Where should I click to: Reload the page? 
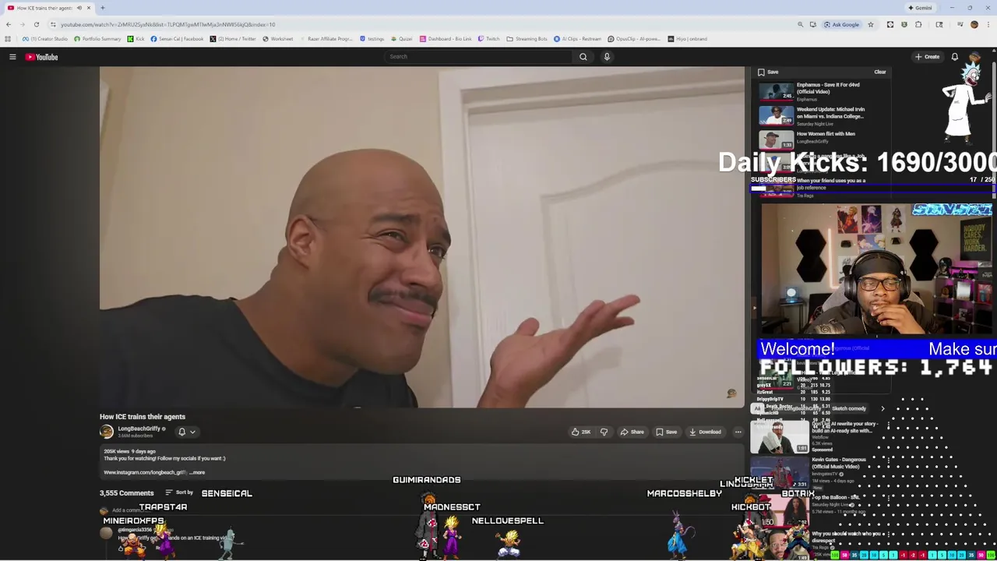pyautogui.click(x=36, y=24)
